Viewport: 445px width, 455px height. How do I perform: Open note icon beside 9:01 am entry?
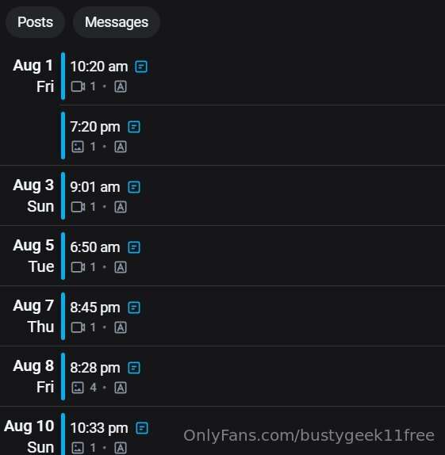tap(134, 187)
